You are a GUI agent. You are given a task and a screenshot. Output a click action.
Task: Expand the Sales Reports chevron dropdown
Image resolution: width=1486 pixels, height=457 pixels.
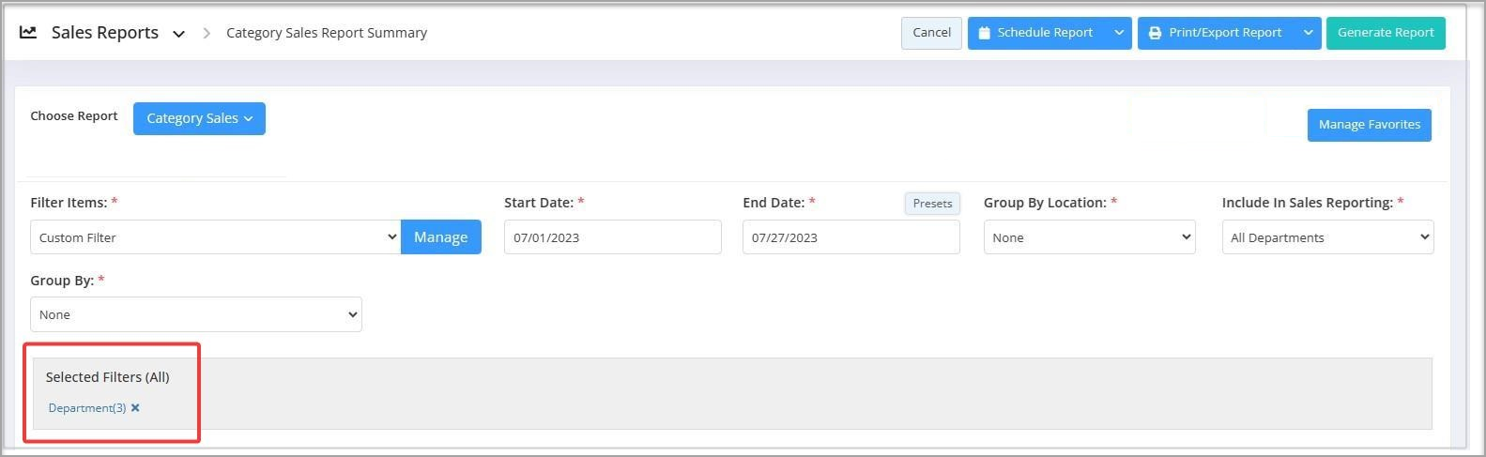click(x=178, y=34)
